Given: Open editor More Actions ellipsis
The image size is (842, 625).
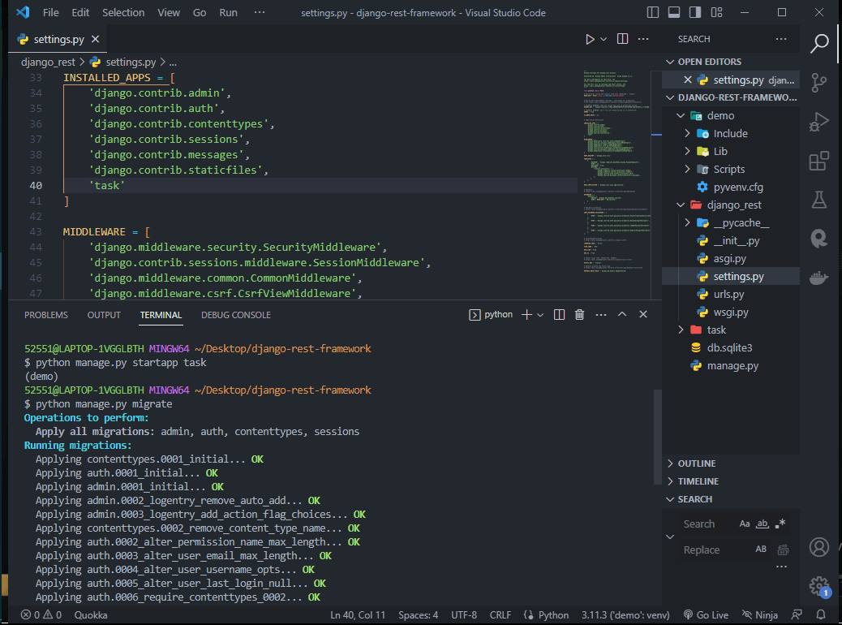Looking at the screenshot, I should coord(643,39).
